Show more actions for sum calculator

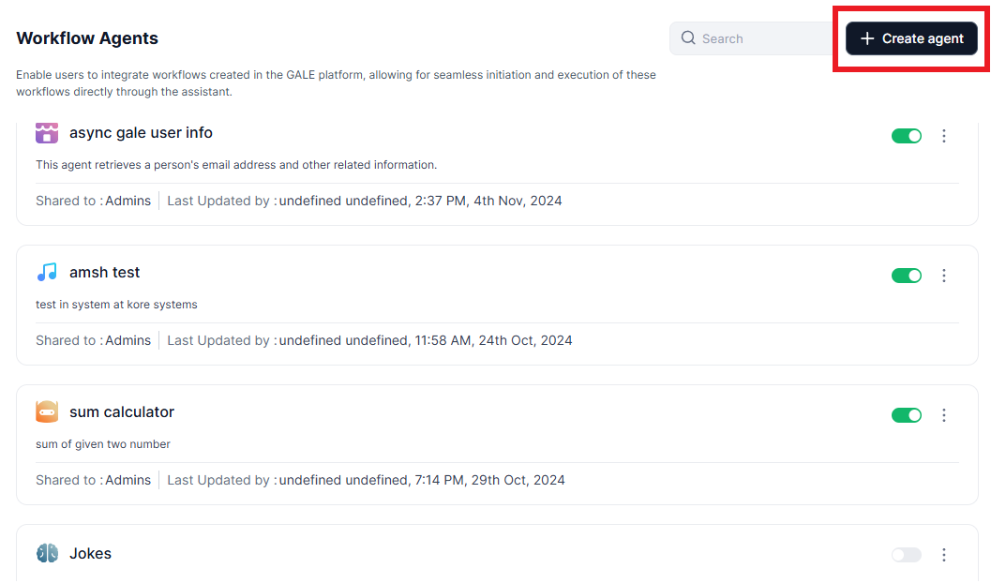point(943,415)
